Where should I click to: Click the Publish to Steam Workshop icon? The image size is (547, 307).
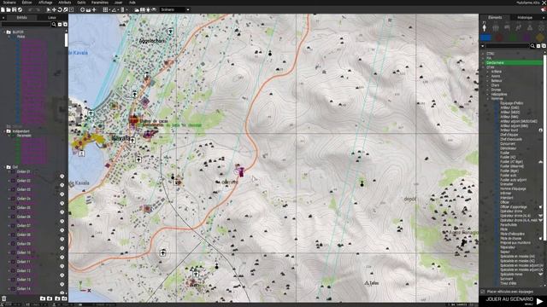20,9
